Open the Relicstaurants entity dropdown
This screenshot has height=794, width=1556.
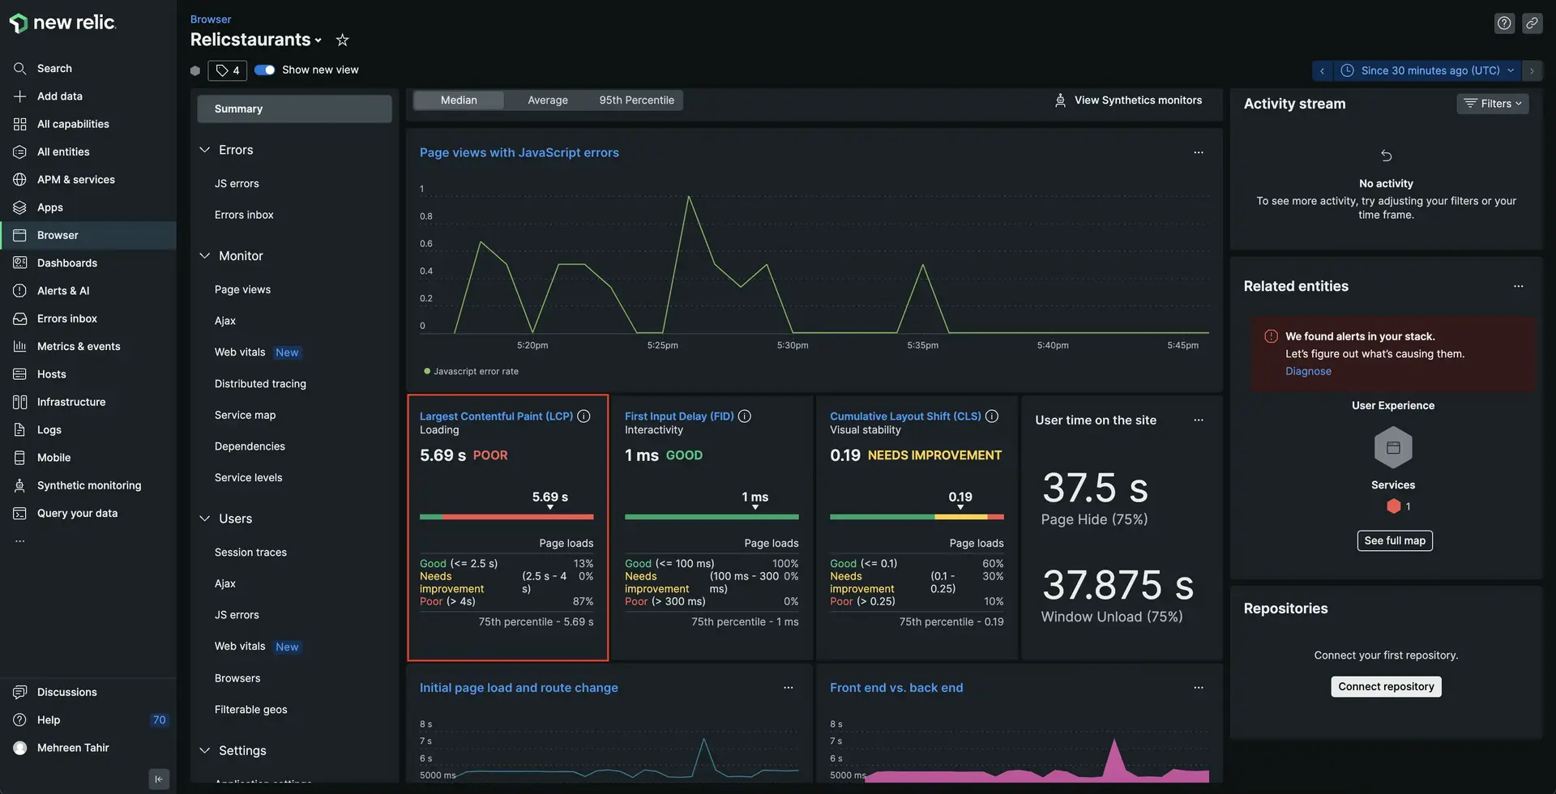click(x=318, y=41)
